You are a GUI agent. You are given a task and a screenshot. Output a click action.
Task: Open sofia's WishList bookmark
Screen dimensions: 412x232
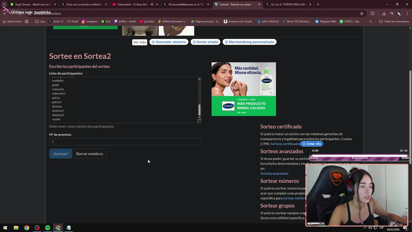click(x=268, y=22)
